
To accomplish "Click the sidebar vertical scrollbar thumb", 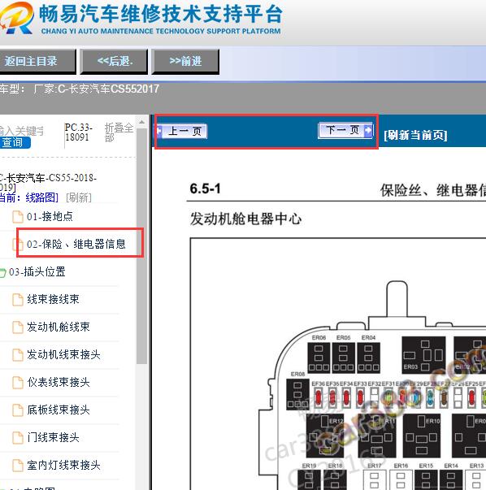I will (141, 245).
